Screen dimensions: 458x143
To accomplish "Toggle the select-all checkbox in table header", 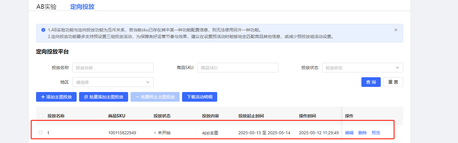I will 41,116.
